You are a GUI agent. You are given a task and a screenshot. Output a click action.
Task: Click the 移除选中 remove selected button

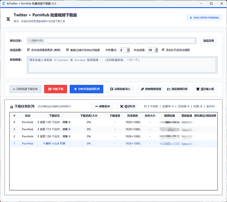(102, 106)
